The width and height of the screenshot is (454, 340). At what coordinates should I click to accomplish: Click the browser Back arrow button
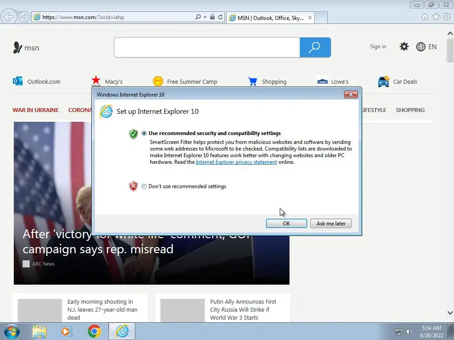coord(9,17)
